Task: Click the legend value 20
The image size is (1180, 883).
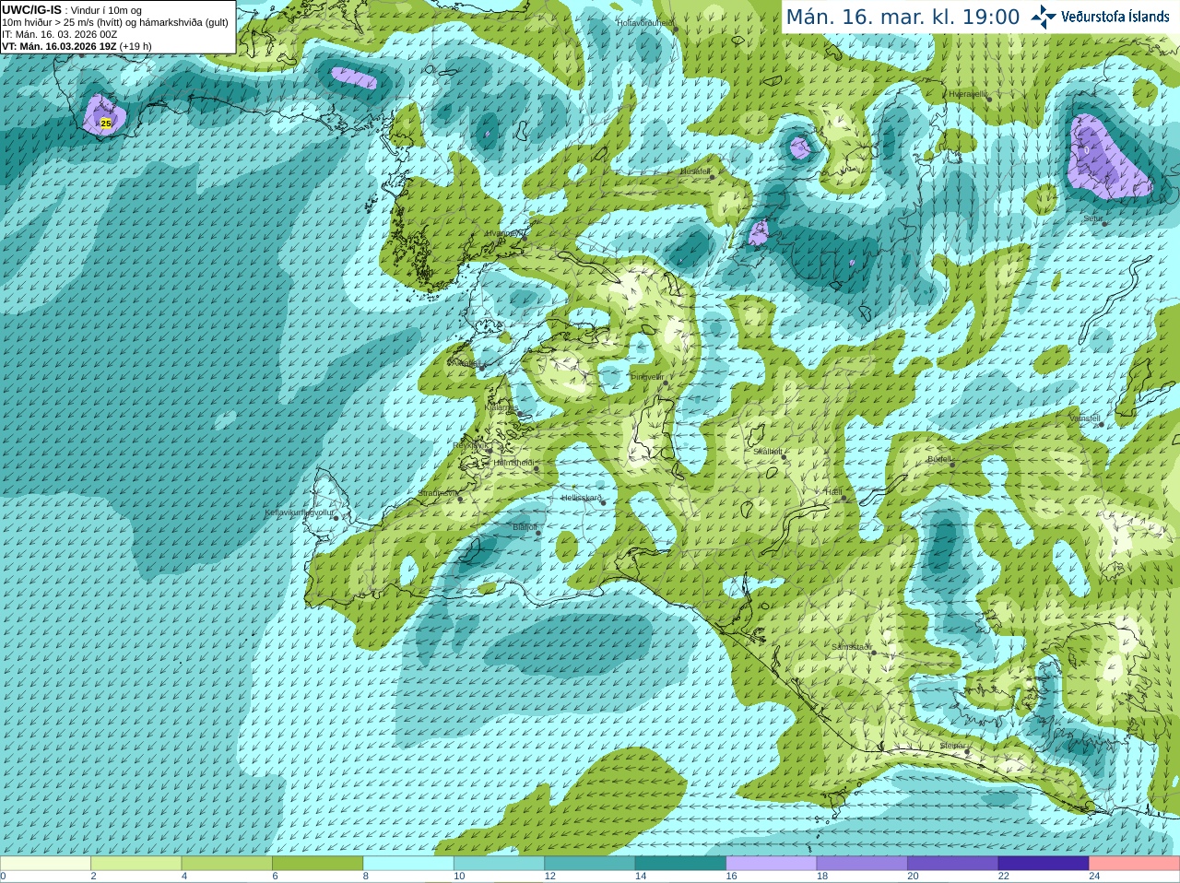Action: (913, 877)
